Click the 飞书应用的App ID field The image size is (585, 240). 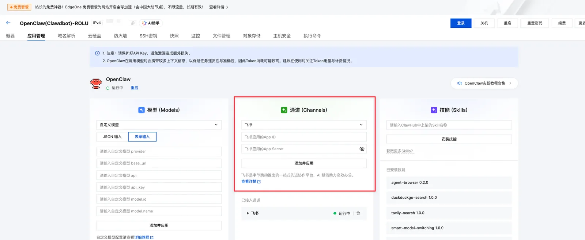(x=304, y=137)
